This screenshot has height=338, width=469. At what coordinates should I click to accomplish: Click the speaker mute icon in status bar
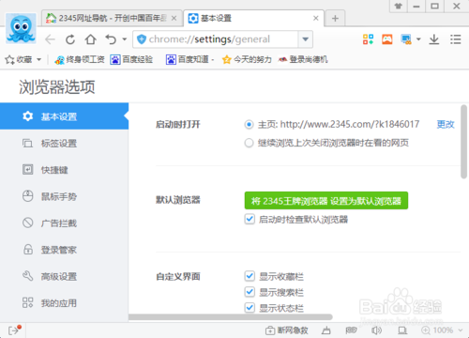pyautogui.click(x=376, y=330)
